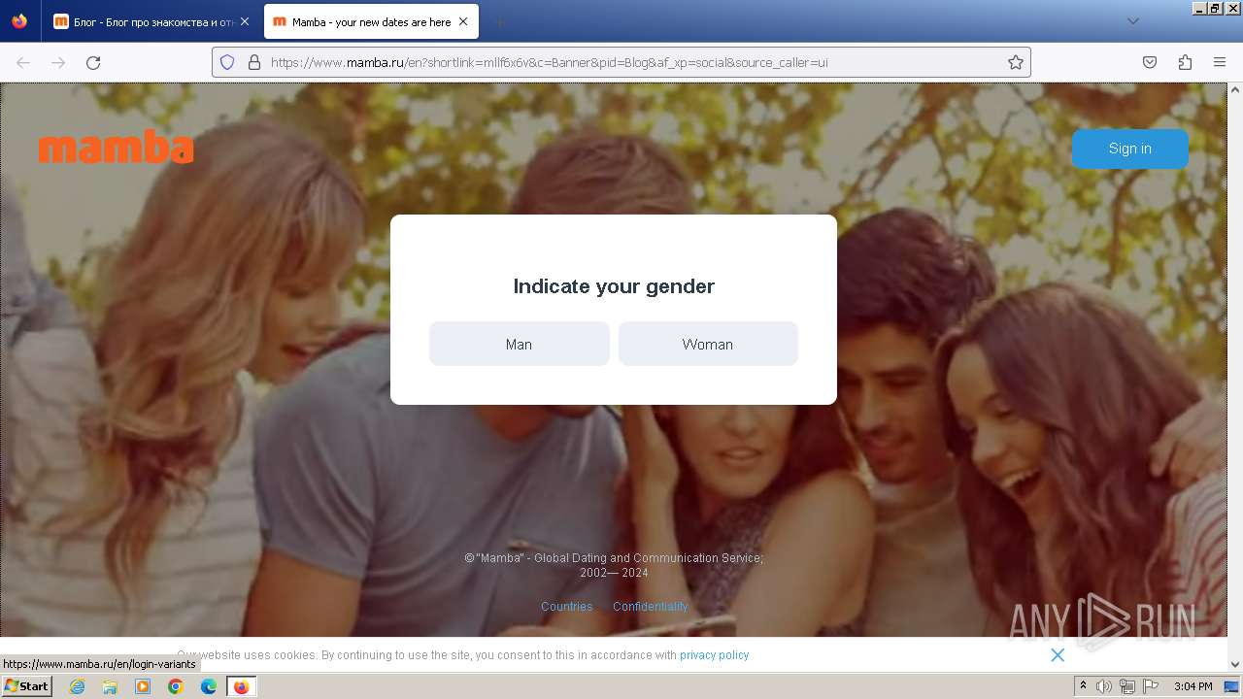Click the Sign in button
The image size is (1243, 699).
tap(1129, 149)
